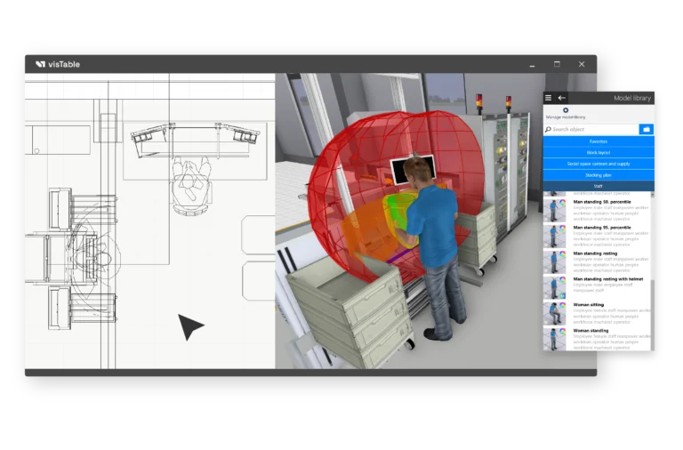Image resolution: width=683 pixels, height=450 pixels.
Task: Minimize the visTable window
Action: pos(532,64)
